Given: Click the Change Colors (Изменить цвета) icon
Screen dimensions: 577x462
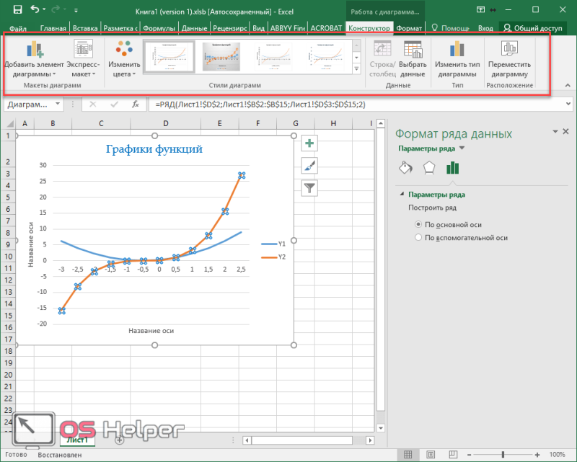Looking at the screenshot, I should click(124, 49).
